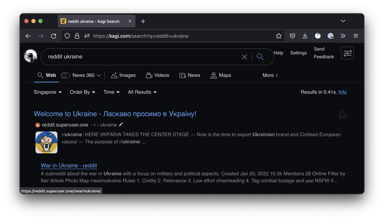Show site security info via the padlock icon
Image resolution: width=384 pixels, height=220 pixels.
point(77,36)
